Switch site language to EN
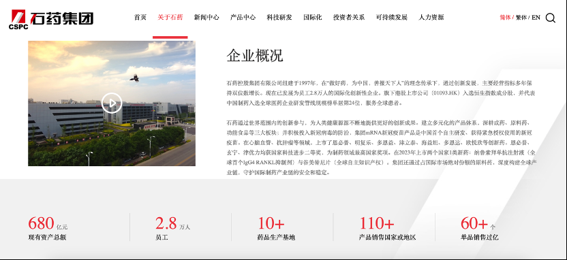 tap(536, 17)
